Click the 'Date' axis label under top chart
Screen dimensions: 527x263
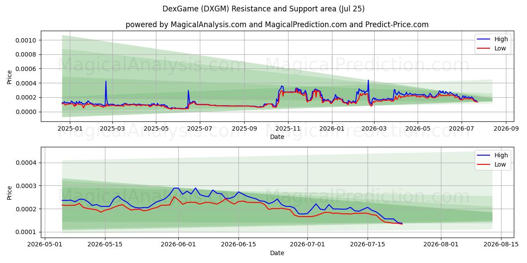[x=277, y=137]
